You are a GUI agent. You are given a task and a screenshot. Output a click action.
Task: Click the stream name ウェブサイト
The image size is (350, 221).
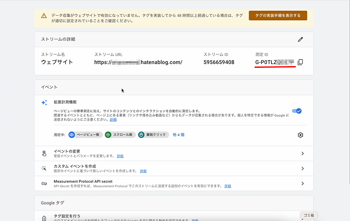point(57,62)
